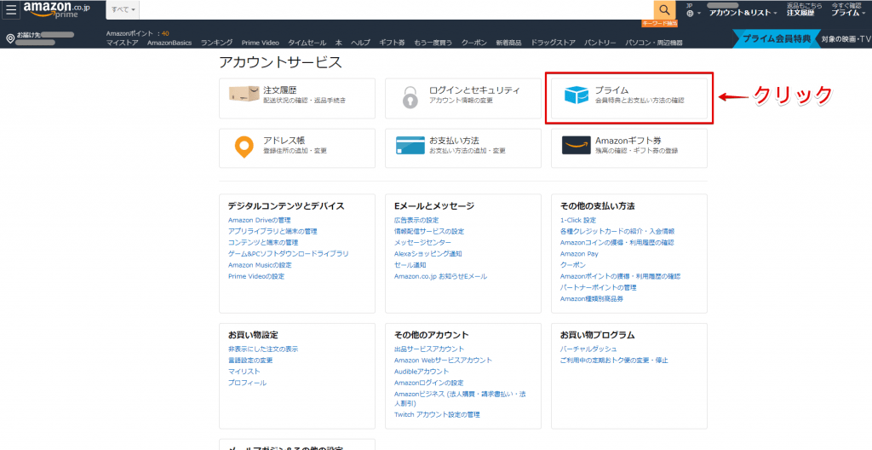The height and width of the screenshot is (450, 872).
Task: Open Amazon Musicの設定 link
Action: 260,265
